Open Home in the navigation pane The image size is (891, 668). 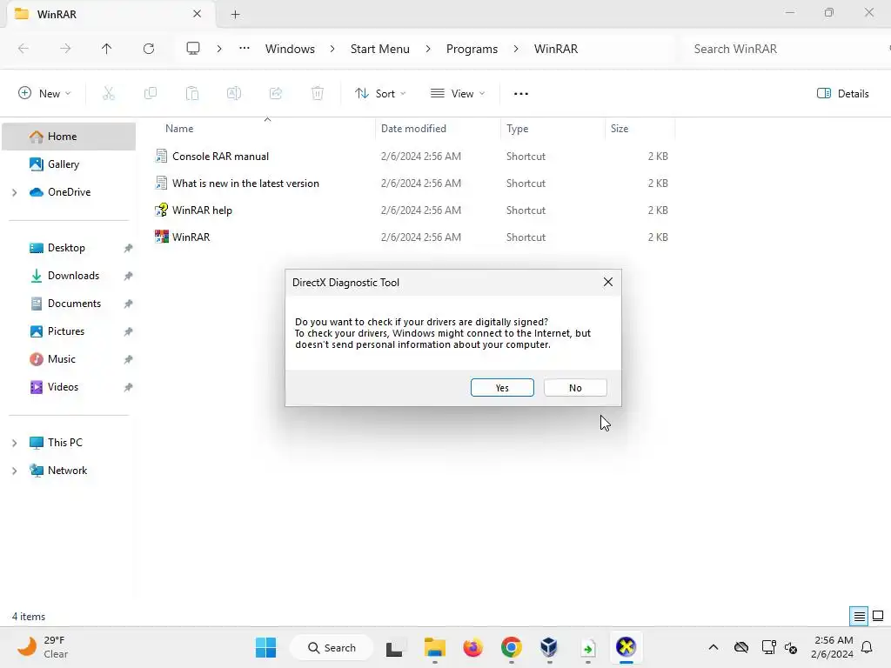click(69, 137)
